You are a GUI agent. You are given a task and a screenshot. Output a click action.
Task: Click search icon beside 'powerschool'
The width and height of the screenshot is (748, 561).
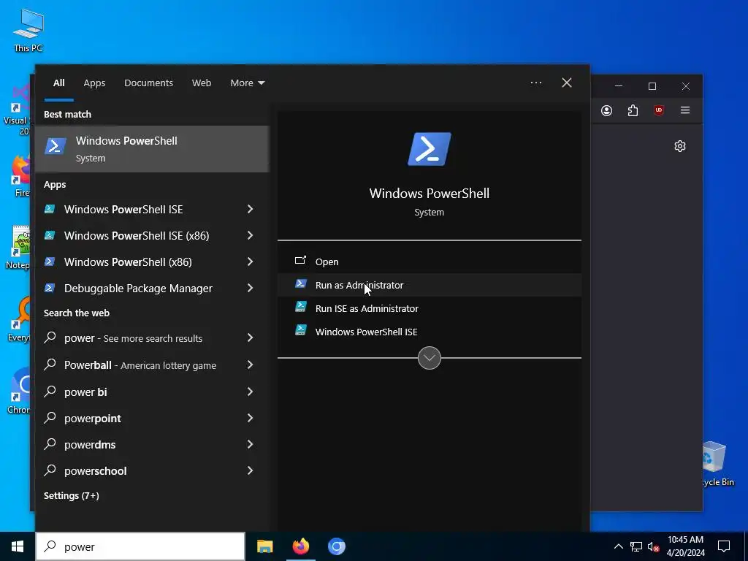pyautogui.click(x=50, y=470)
